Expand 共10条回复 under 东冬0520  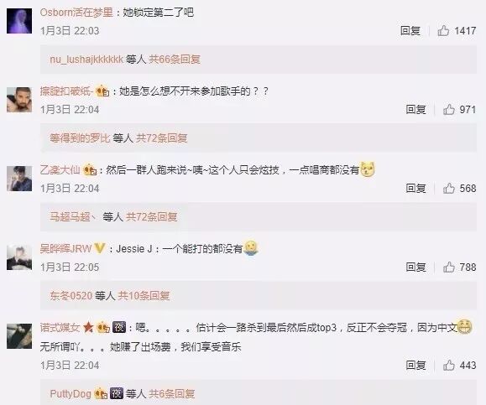144,296
